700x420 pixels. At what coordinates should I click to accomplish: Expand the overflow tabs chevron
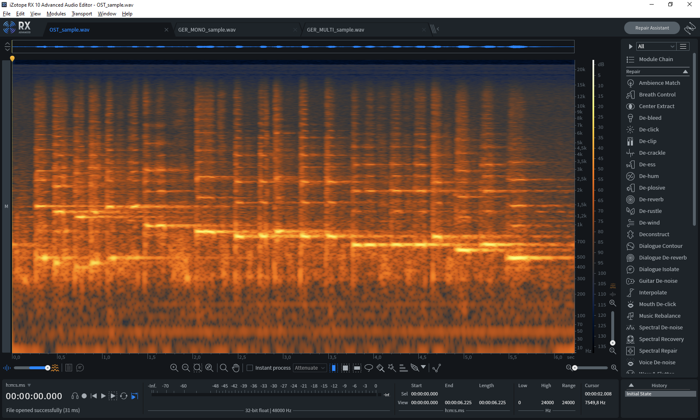[x=438, y=29]
